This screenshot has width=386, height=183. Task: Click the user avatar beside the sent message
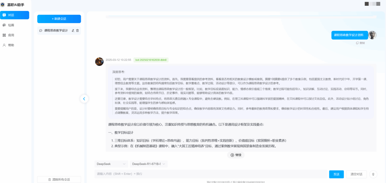pyautogui.click(x=372, y=35)
